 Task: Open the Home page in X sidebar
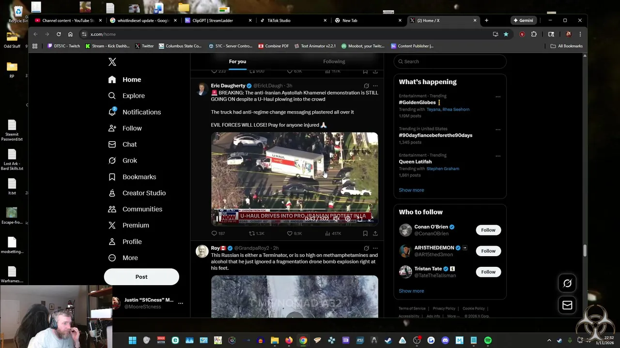pos(125,80)
